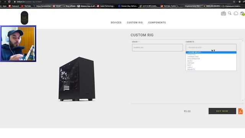Open the Latest Technology bookmark
The width and height of the screenshot is (245, 138).
coord(106,6)
